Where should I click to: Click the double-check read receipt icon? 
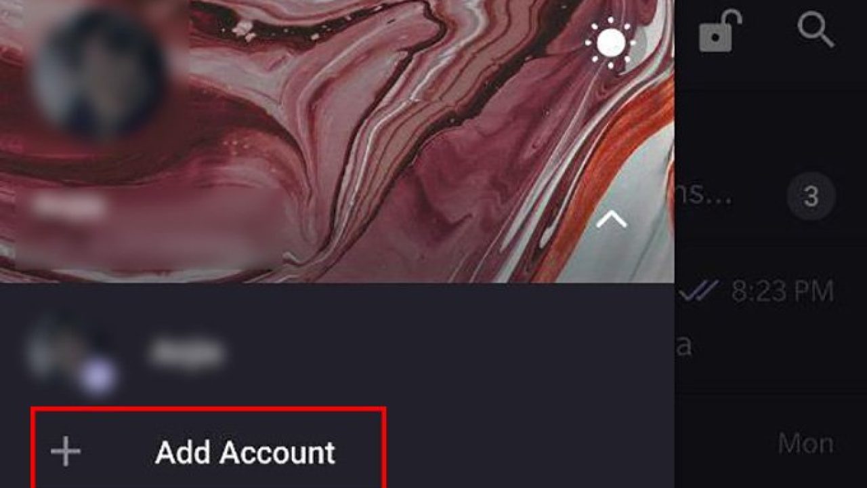[700, 291]
